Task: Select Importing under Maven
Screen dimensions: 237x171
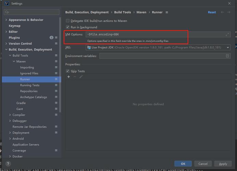Action: point(27,67)
